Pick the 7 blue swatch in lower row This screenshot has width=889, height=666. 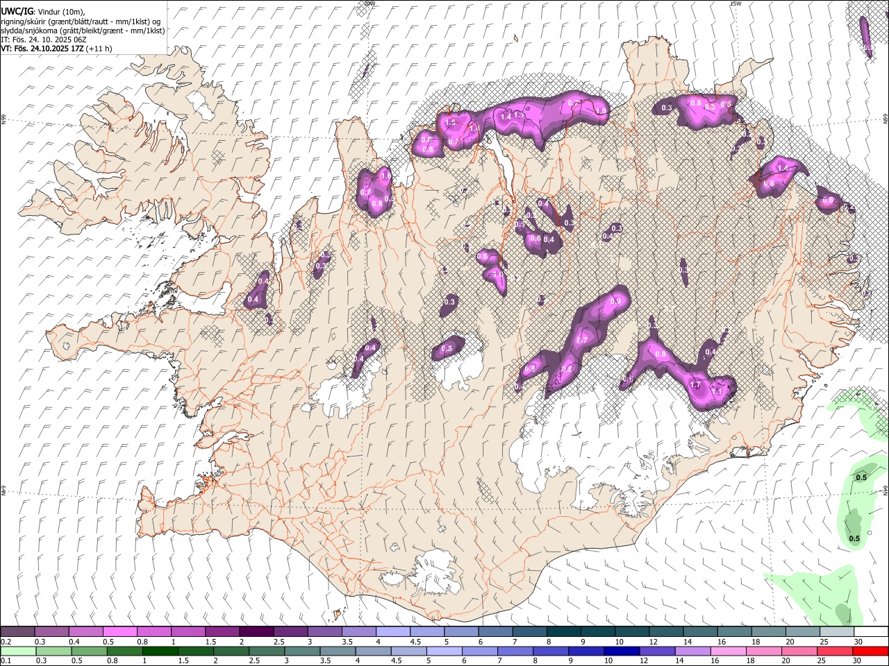515,651
